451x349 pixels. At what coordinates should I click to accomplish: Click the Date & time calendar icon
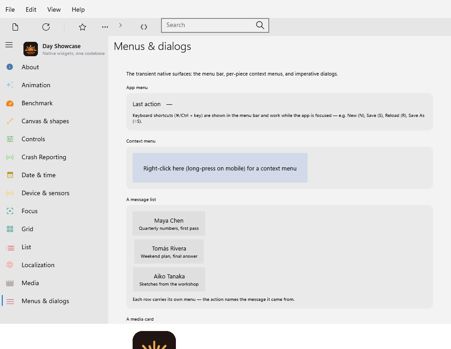(10, 175)
